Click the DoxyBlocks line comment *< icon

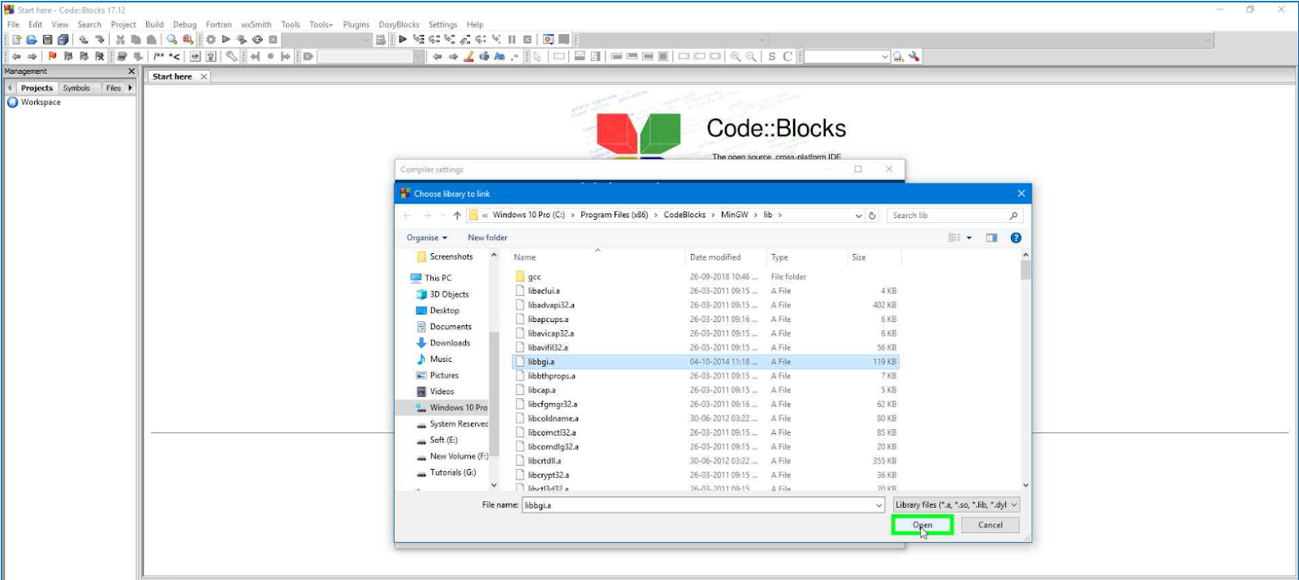[175, 57]
